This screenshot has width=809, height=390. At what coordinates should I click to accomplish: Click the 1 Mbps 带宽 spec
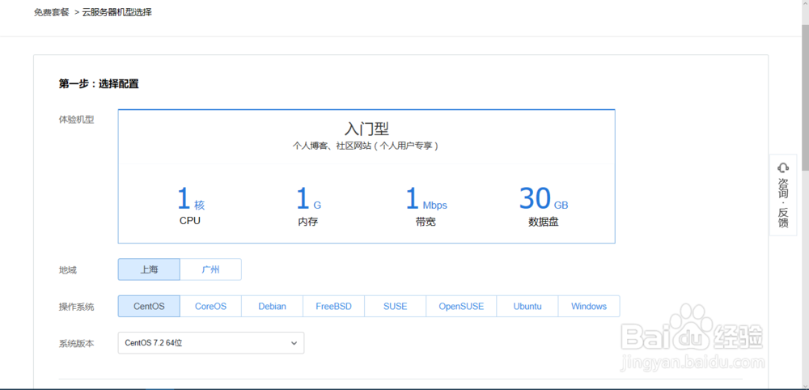pyautogui.click(x=426, y=207)
